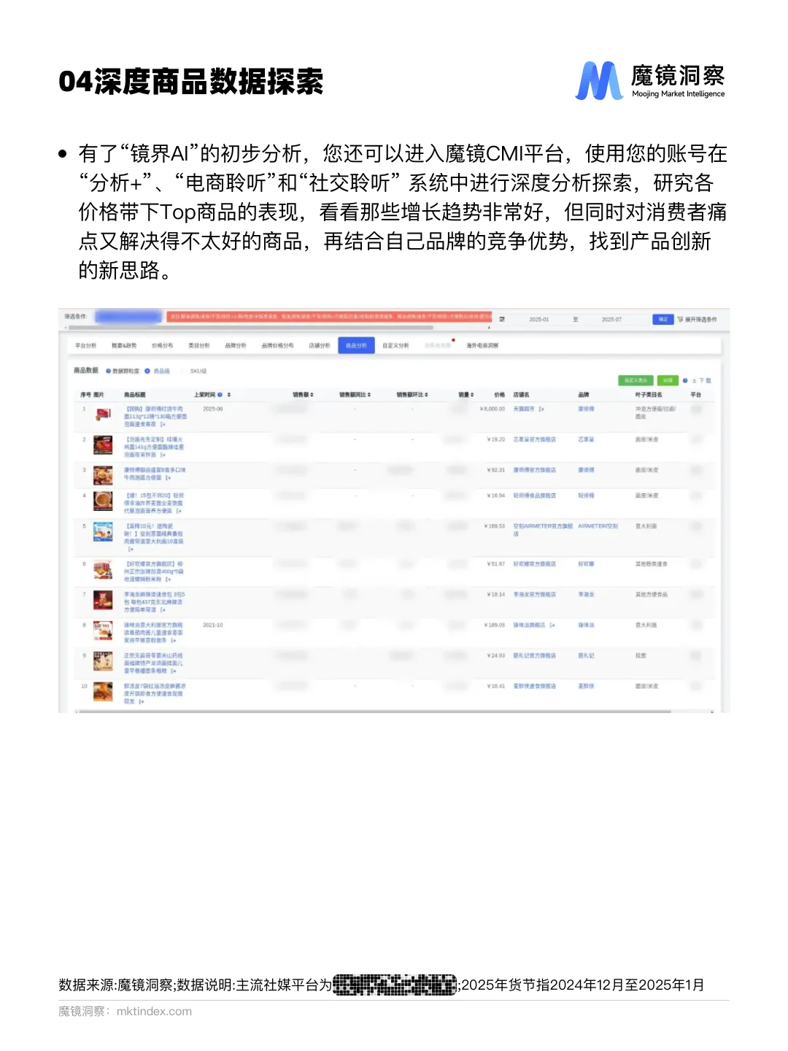The width and height of the screenshot is (788, 1051).
Task: Click the 2025-01 start date field
Action: point(539,319)
